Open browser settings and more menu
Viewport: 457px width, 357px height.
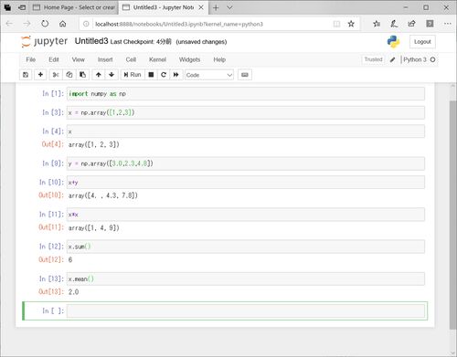tap(448, 24)
